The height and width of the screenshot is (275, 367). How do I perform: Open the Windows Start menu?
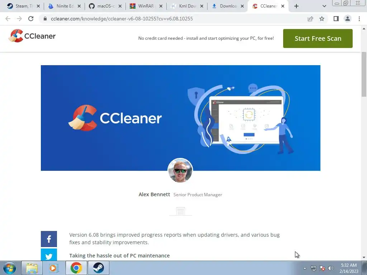pyautogui.click(x=10, y=268)
